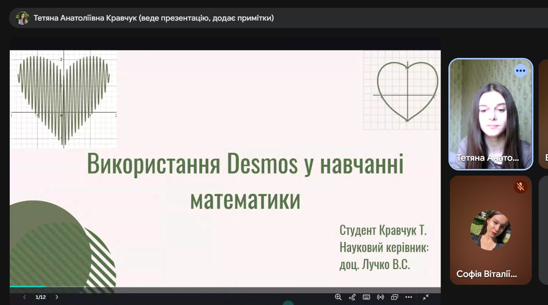The width and height of the screenshot is (548, 305).
Task: Click the broadcast signal icon
Action: (x=380, y=297)
